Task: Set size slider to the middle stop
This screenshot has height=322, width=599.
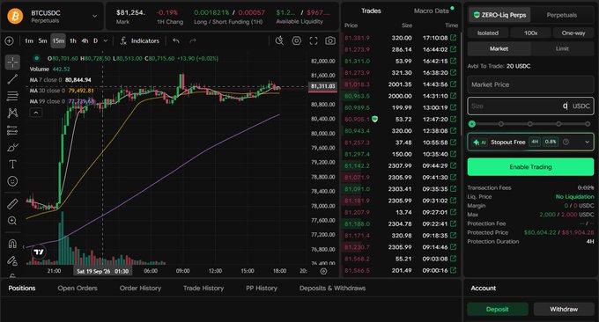Action: click(x=530, y=124)
